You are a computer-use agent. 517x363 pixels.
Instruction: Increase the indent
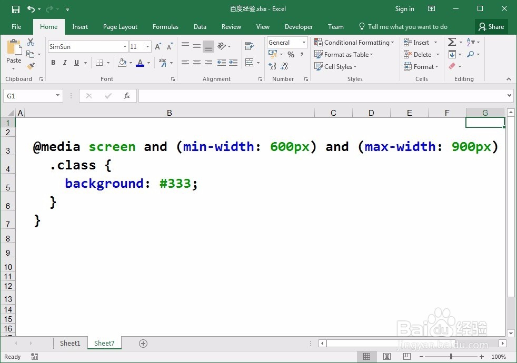point(233,63)
